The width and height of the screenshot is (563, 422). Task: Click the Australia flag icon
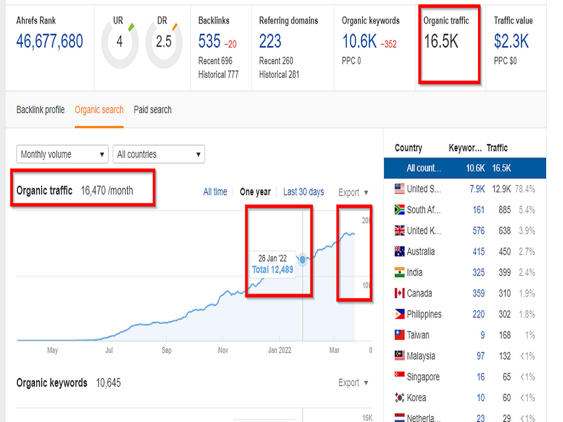pyautogui.click(x=400, y=252)
